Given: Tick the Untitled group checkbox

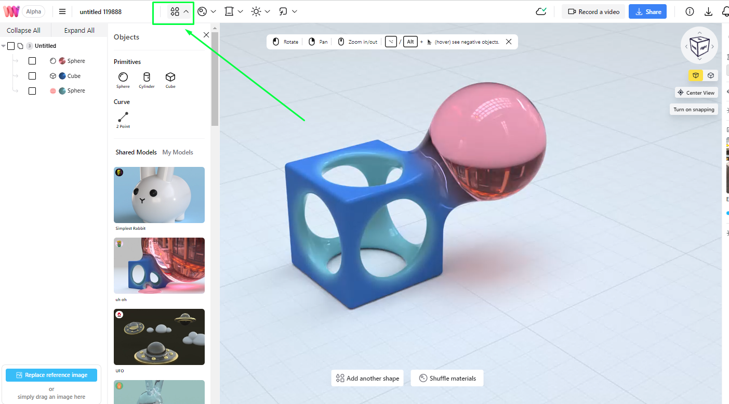Looking at the screenshot, I should pyautogui.click(x=11, y=46).
